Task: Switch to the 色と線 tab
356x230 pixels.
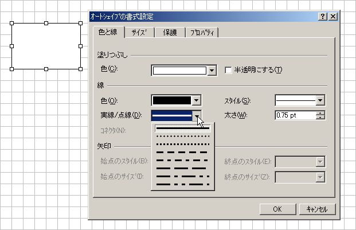Action: click(108, 32)
